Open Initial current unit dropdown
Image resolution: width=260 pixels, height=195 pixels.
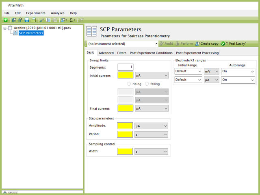point(152,75)
